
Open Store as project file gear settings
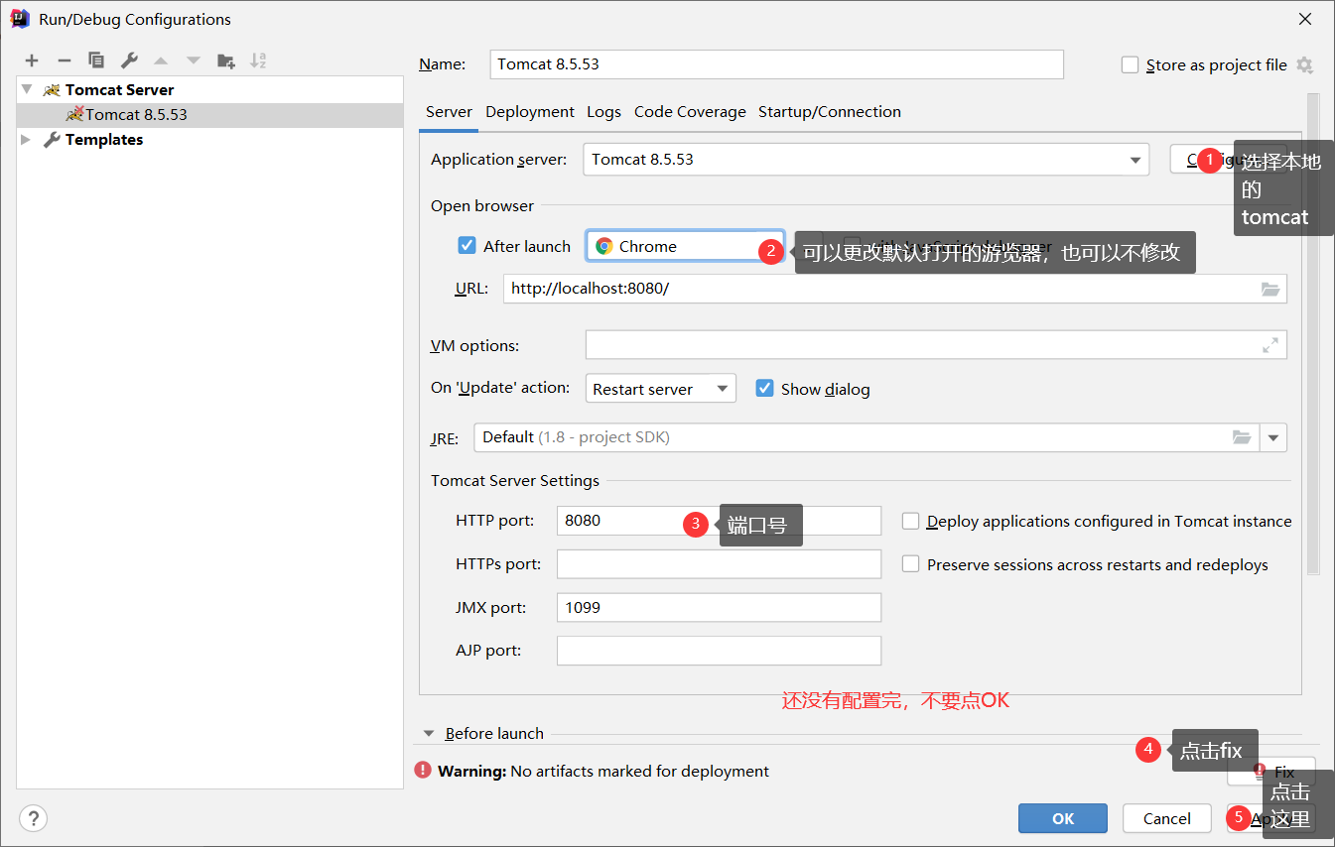click(x=1304, y=65)
